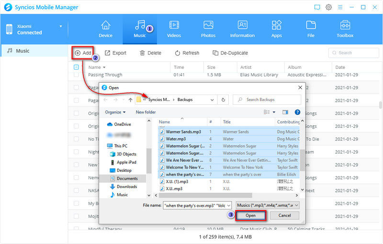The height and width of the screenshot is (244, 383).
Task: Click Open to import songs
Action: point(250,215)
